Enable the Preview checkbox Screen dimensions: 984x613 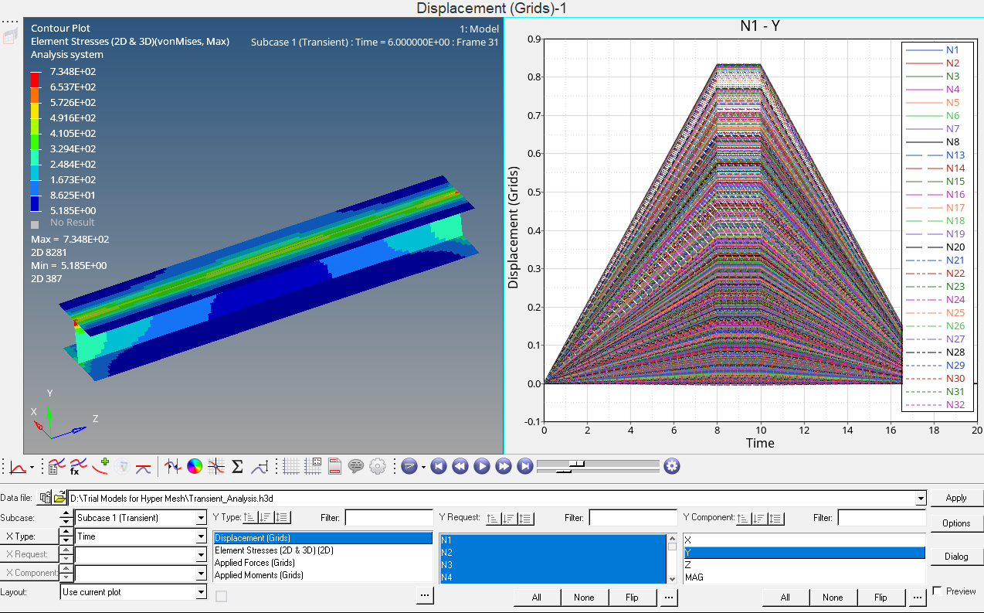click(938, 591)
